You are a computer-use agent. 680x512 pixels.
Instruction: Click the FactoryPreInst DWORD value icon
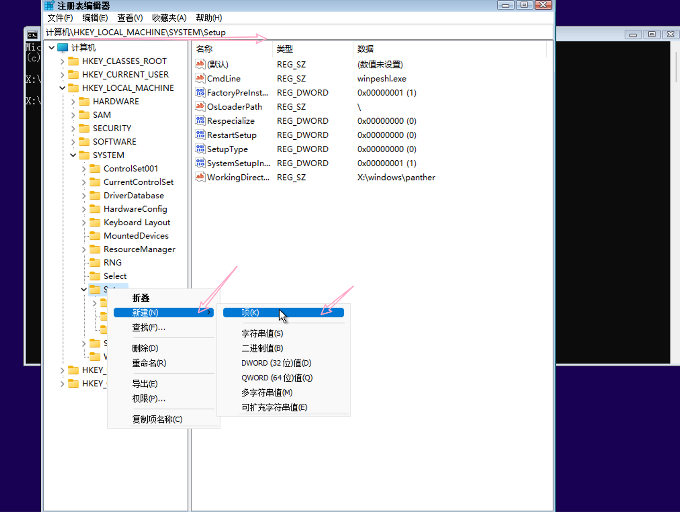coord(200,92)
